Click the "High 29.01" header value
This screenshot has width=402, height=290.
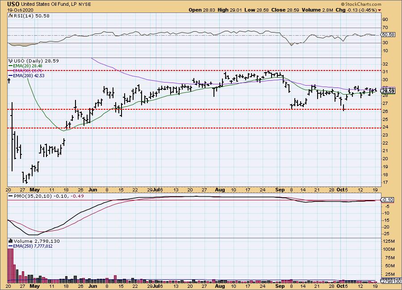(230, 10)
